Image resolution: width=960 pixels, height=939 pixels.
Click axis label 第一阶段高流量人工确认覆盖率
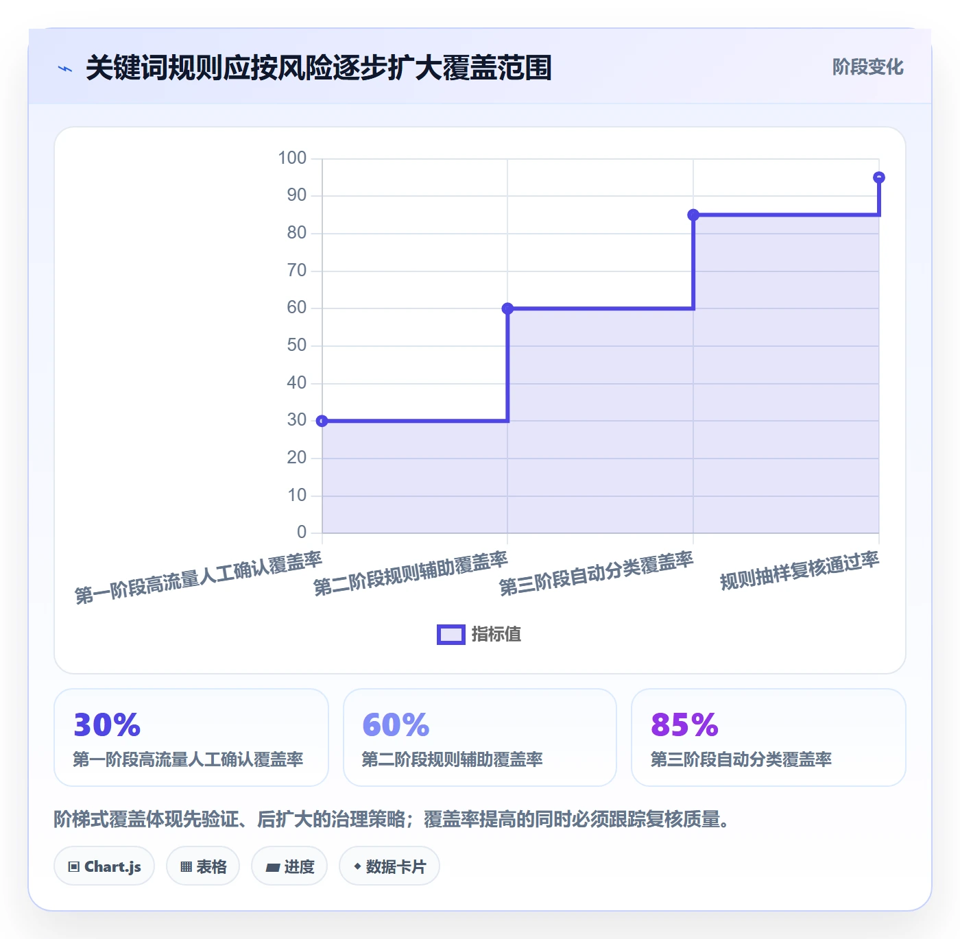click(x=198, y=578)
